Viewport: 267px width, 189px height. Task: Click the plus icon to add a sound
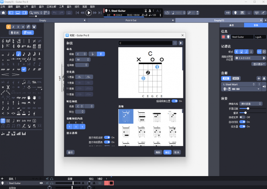coord(258,78)
